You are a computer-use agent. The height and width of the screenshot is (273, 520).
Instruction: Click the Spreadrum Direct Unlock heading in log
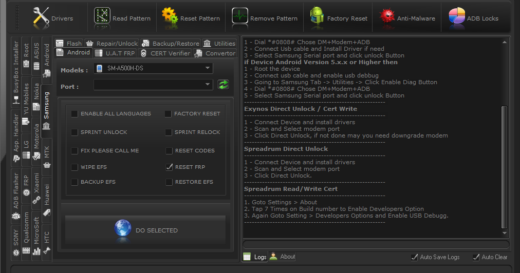286,149
